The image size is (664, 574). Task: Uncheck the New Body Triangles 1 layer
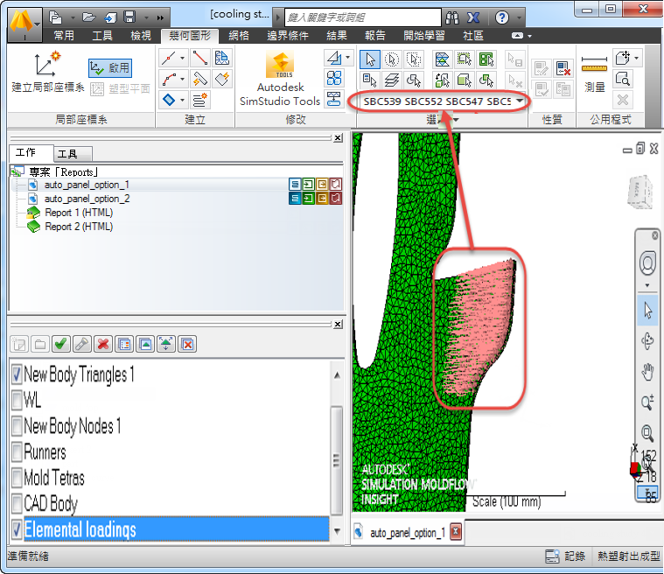(17, 374)
